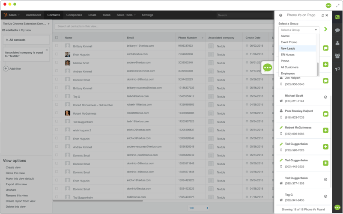Image resolution: width=343 pixels, height=214 pixels.
Task: Refresh the Phone #s on Page list
Action: pyautogui.click(x=322, y=15)
